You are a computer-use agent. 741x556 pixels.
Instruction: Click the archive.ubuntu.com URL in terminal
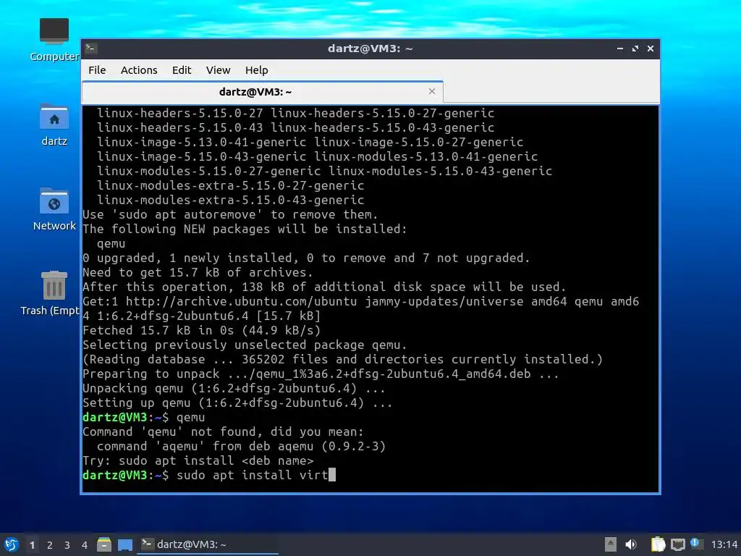(241, 302)
